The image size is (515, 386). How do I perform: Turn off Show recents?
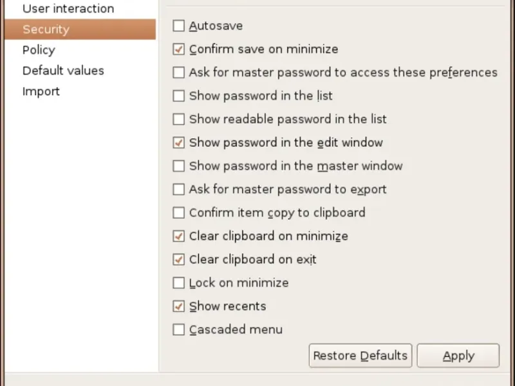pyautogui.click(x=179, y=306)
